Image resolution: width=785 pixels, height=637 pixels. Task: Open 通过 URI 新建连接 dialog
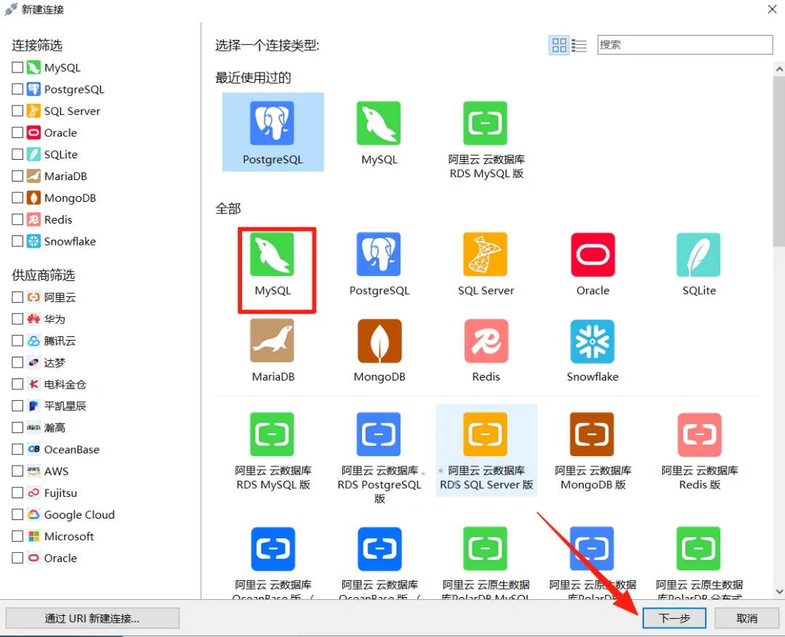(92, 619)
